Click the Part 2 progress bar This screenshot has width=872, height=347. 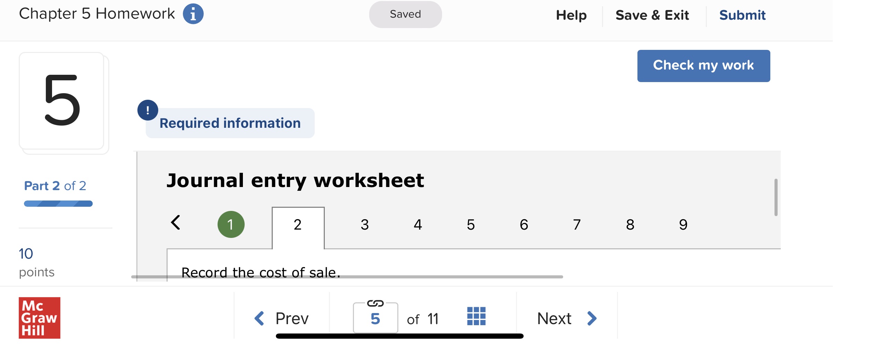coord(58,203)
